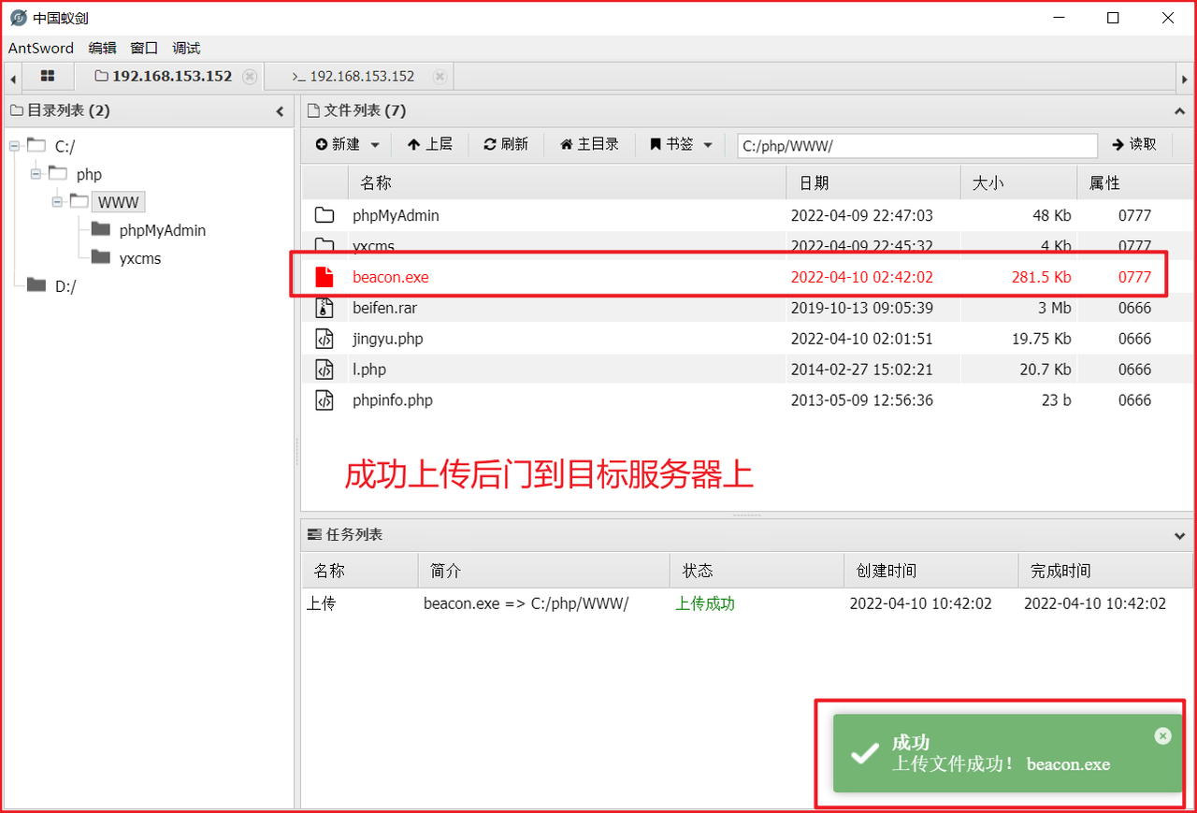Click the 上传成功 status text
1197x813 pixels.
pos(705,603)
